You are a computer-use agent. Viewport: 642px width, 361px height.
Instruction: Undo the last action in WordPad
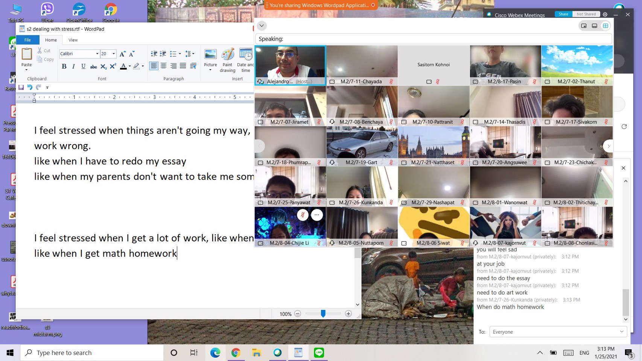[x=30, y=87]
